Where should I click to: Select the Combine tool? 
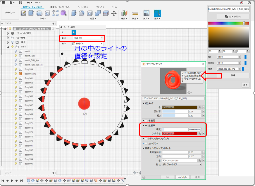click(98, 13)
